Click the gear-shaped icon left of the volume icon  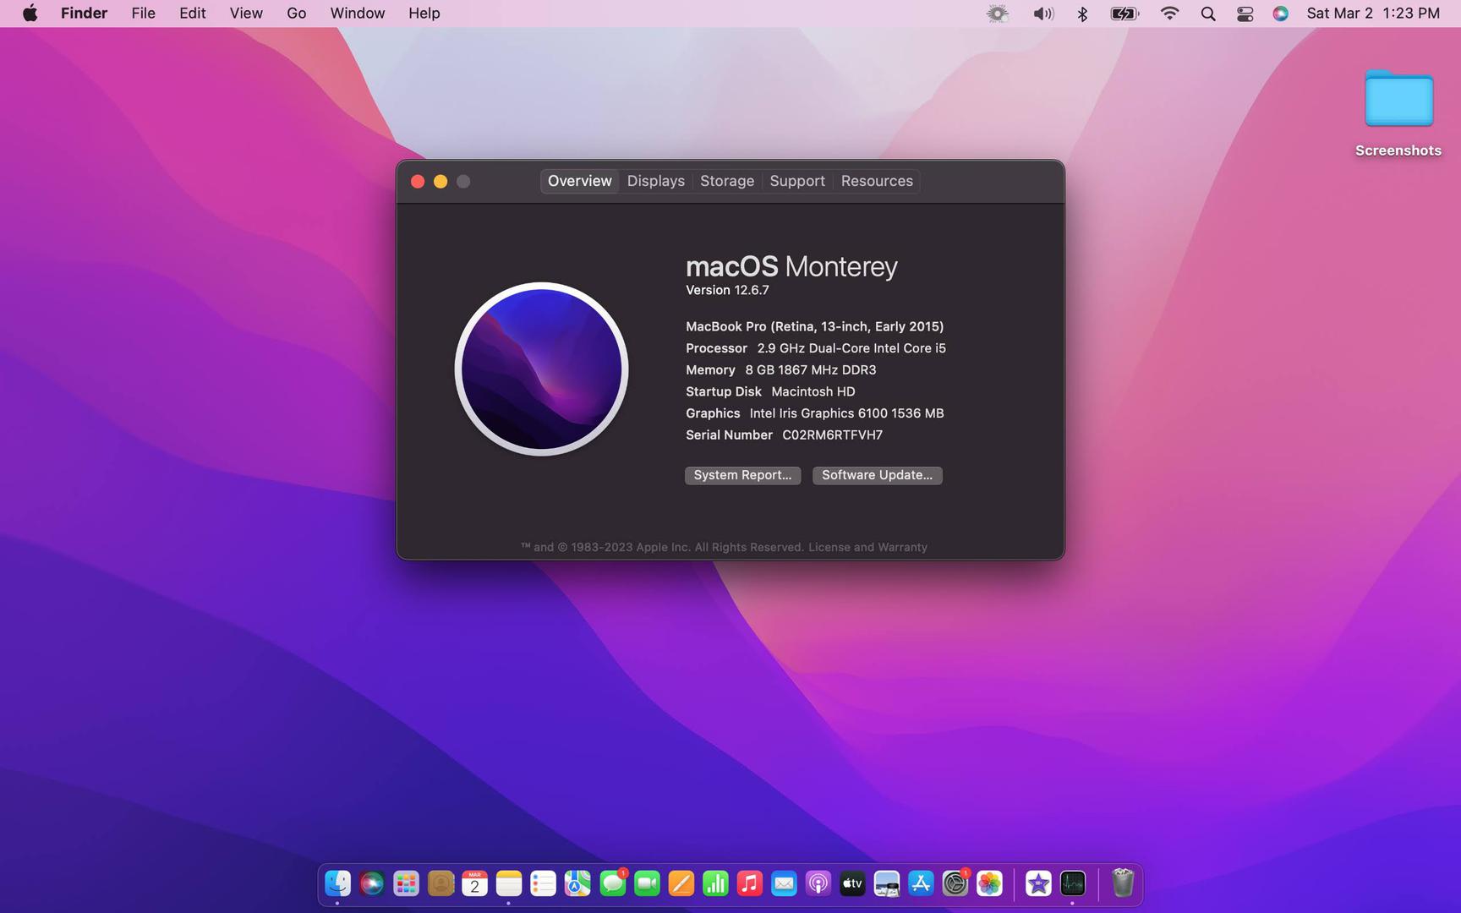click(998, 14)
